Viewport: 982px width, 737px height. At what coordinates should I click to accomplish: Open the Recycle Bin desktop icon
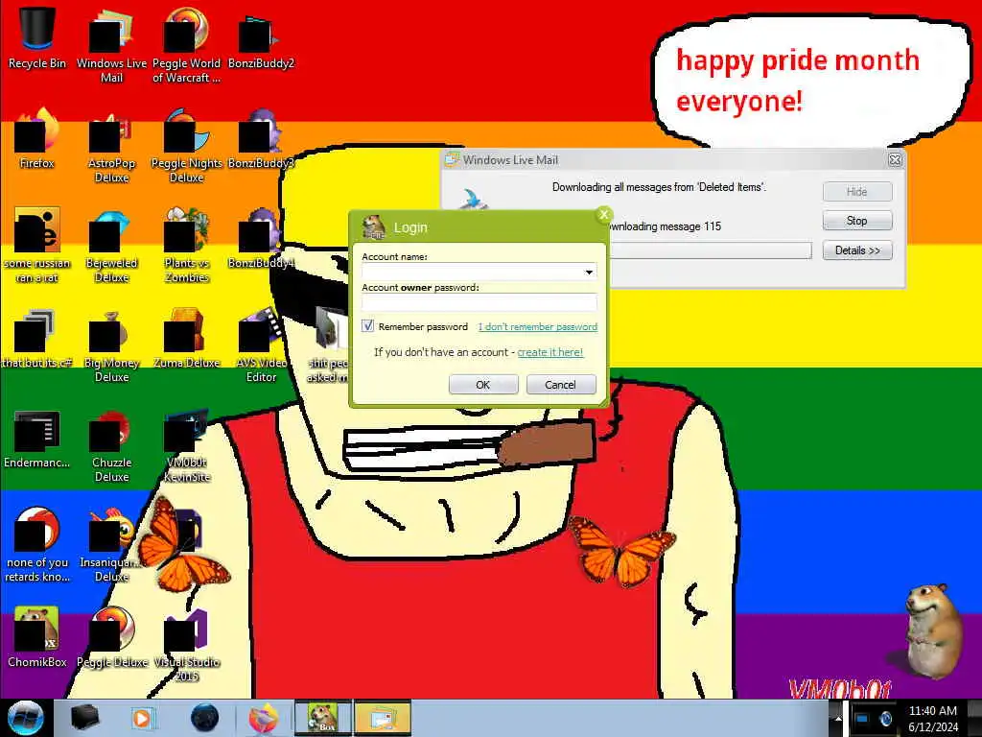37,37
